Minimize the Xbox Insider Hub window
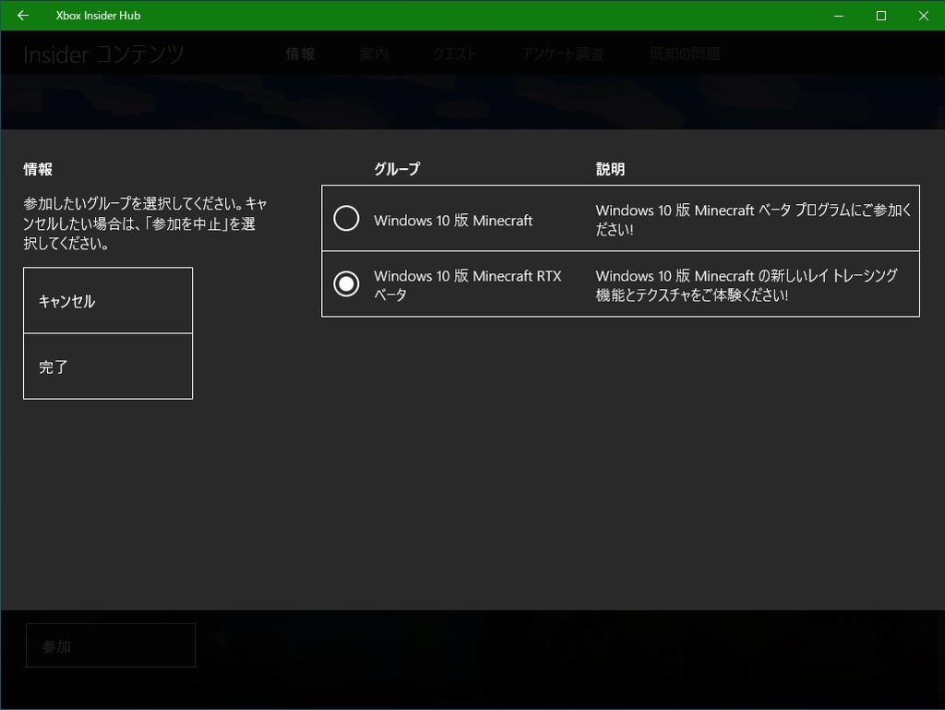Screen dimensions: 945x710 (x=839, y=15)
